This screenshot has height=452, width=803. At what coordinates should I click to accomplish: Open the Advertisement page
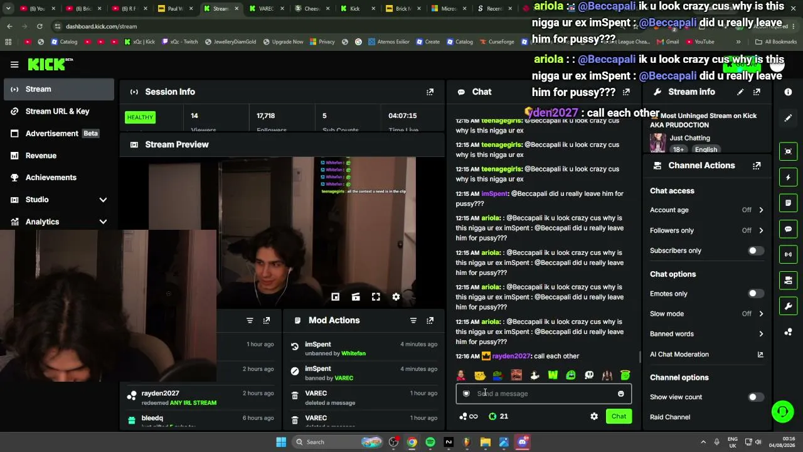click(x=58, y=134)
